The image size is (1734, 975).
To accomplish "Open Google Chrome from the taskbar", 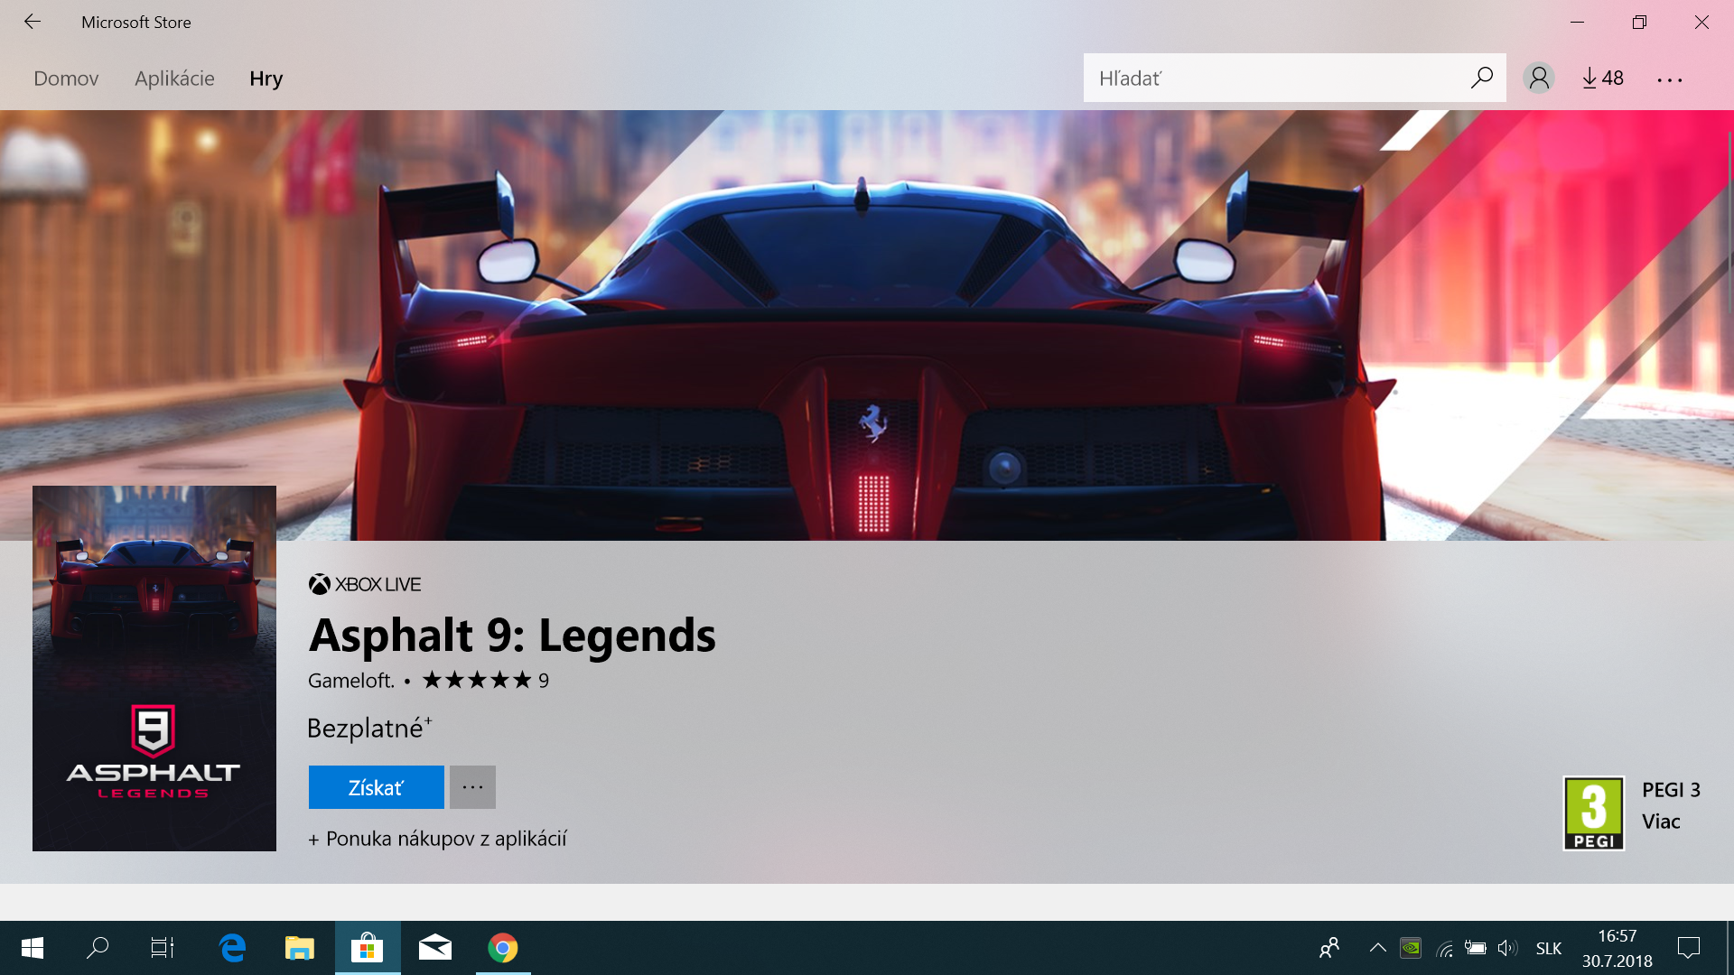I will [503, 948].
